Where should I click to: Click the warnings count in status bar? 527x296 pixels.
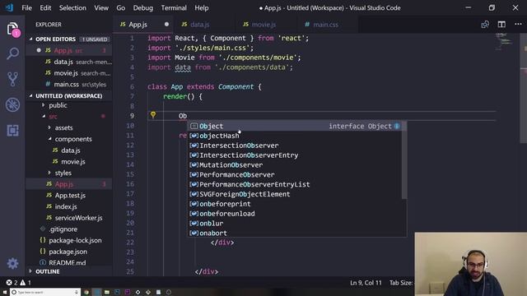coord(26,283)
